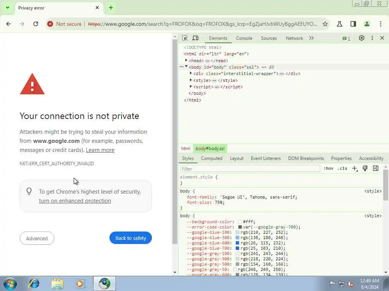Click the Advanced button
The height and width of the screenshot is (291, 389).
pyautogui.click(x=37, y=238)
